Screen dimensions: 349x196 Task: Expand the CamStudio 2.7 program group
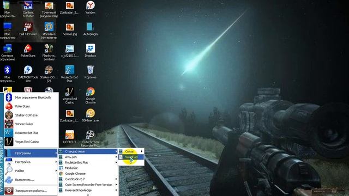(88, 179)
